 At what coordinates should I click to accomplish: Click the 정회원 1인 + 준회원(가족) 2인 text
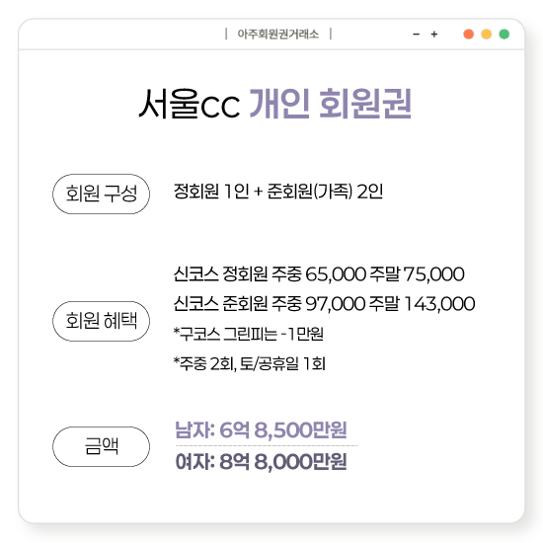tap(278, 192)
